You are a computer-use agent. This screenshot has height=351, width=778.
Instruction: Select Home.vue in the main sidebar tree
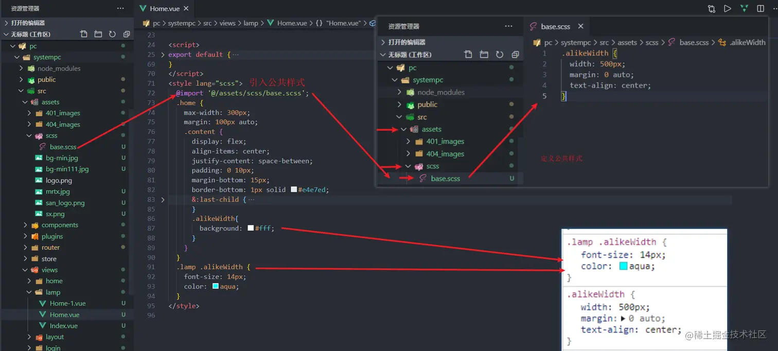64,315
